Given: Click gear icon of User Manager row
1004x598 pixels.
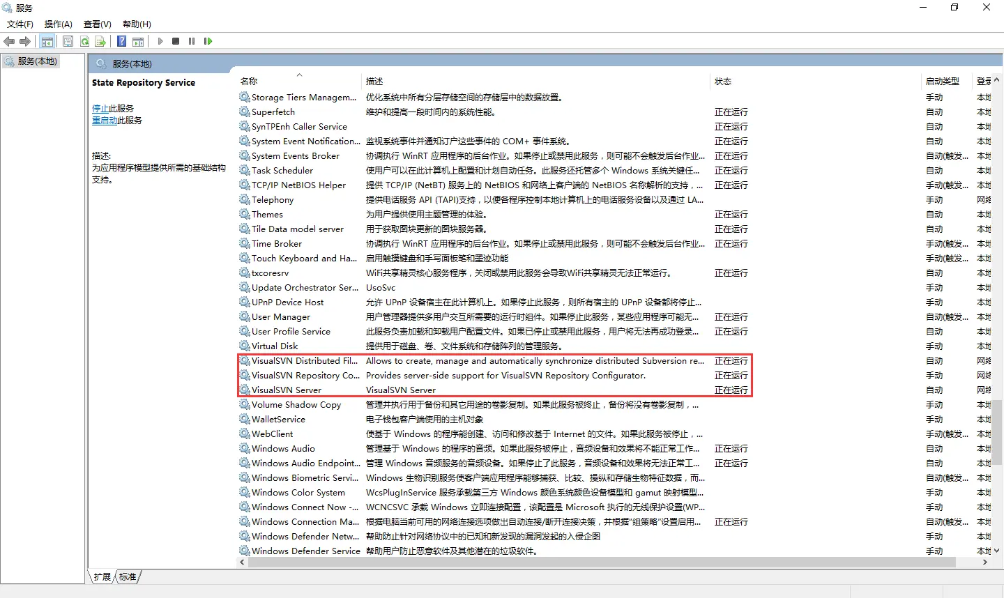Looking at the screenshot, I should tap(244, 316).
